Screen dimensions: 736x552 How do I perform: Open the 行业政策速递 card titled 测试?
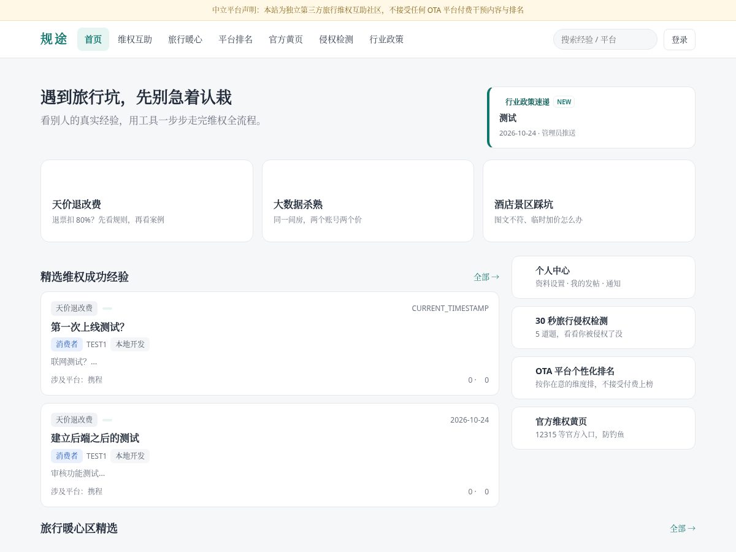point(591,117)
